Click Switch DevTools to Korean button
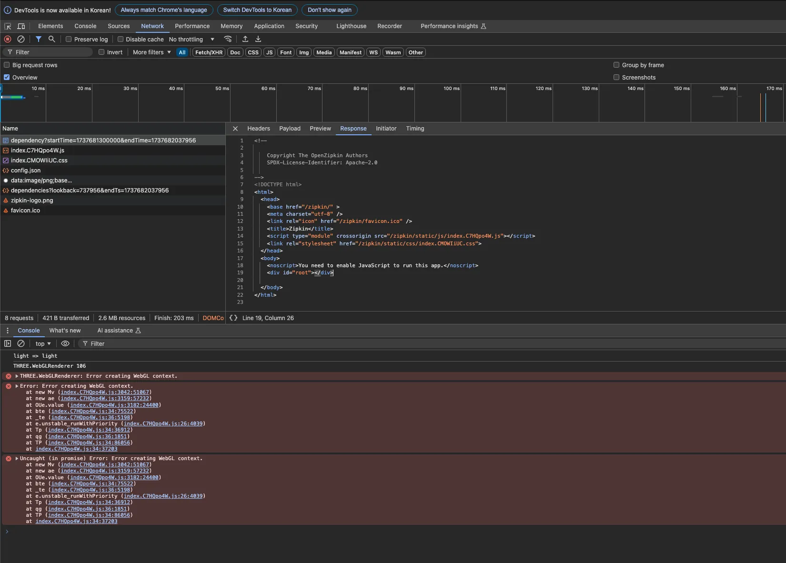Viewport: 786px width, 563px height. point(257,10)
